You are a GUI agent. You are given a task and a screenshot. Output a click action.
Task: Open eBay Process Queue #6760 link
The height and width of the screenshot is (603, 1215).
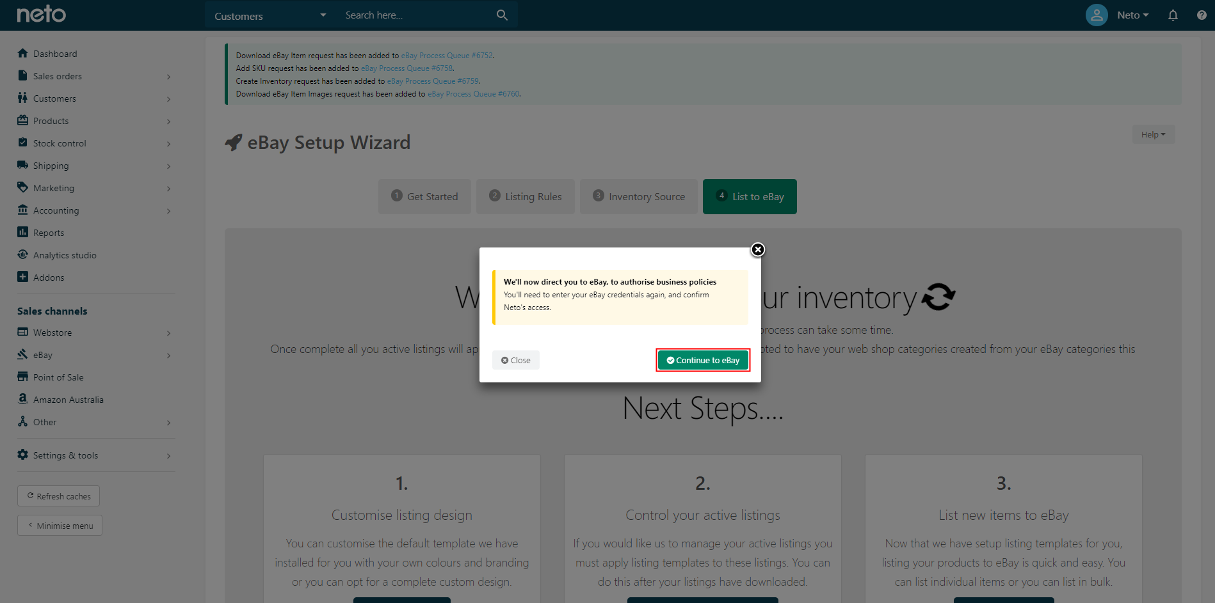474,94
